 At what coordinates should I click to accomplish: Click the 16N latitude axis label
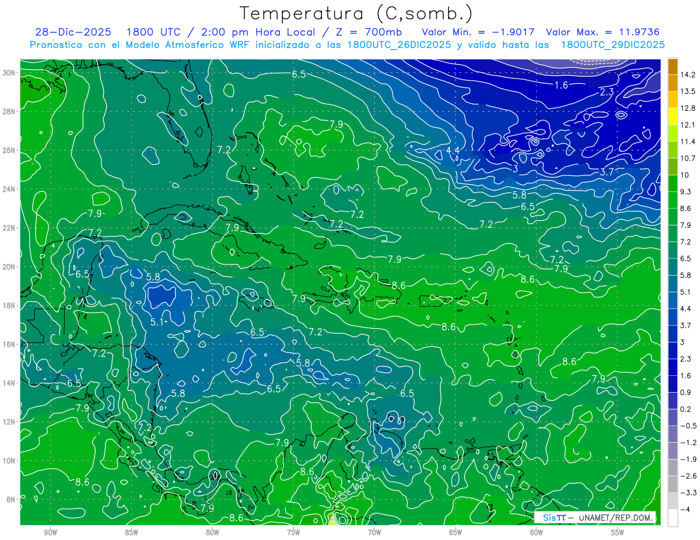(x=9, y=344)
